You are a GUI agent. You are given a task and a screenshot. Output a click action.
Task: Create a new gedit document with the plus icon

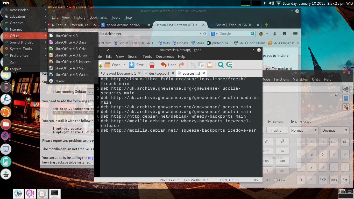[100, 65]
